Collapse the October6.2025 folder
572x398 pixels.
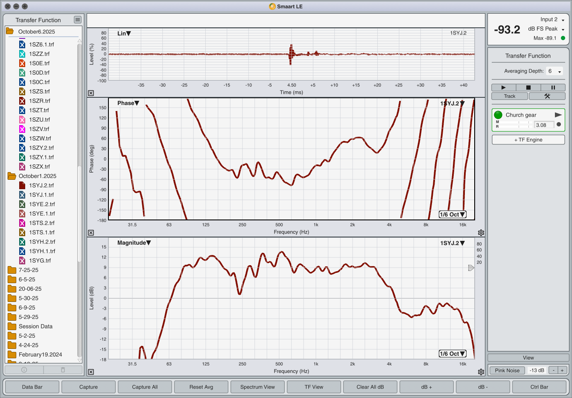click(10, 32)
